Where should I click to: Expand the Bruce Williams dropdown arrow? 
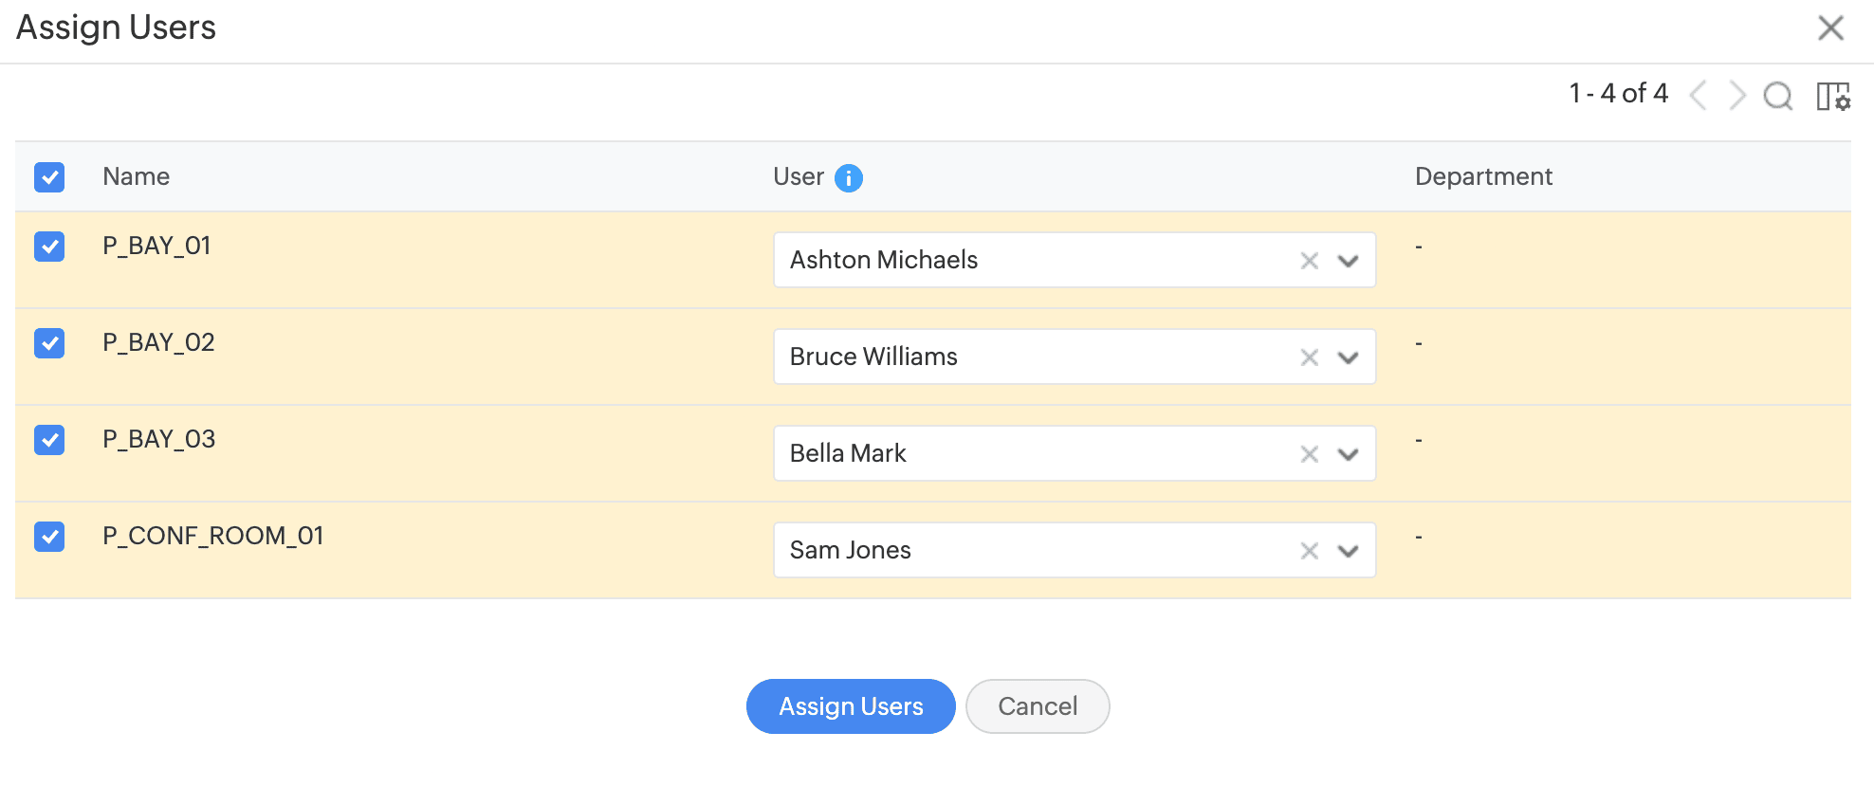coord(1348,357)
